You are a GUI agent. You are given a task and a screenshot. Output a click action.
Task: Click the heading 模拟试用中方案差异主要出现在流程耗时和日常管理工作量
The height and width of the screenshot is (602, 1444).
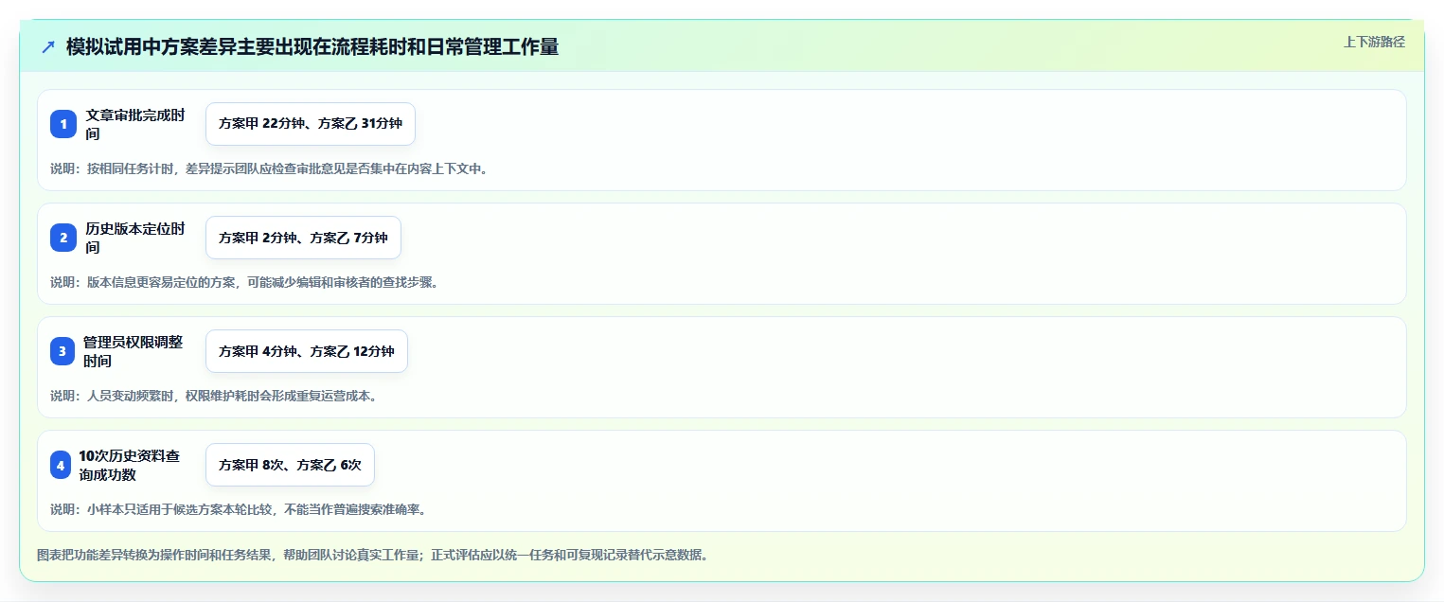[312, 46]
